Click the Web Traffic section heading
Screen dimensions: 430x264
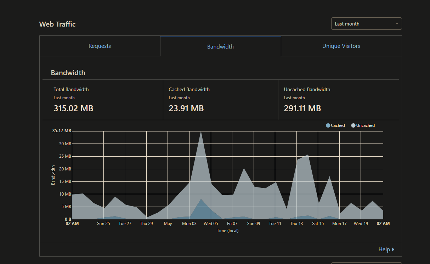pos(57,24)
